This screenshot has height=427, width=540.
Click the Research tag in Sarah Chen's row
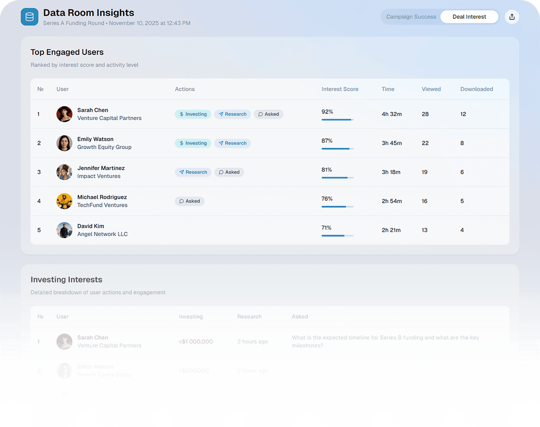[x=233, y=114]
